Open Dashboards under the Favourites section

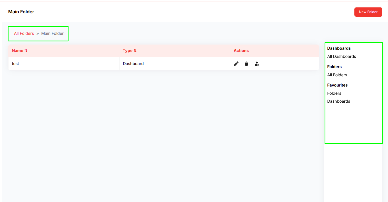click(x=339, y=101)
